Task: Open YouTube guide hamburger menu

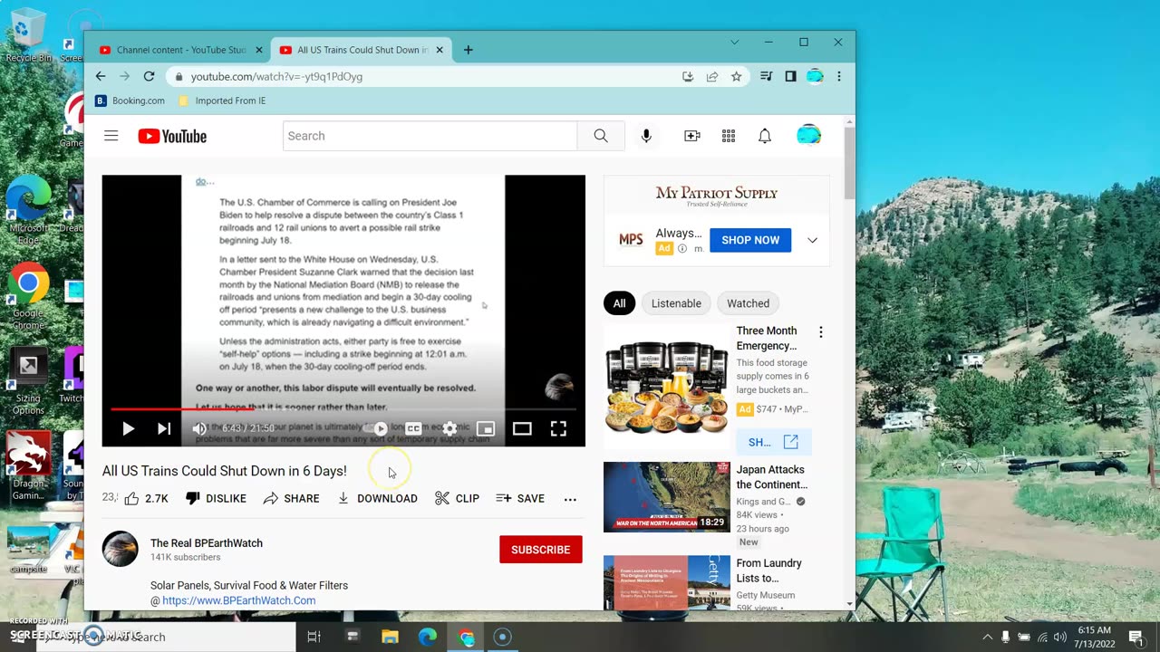Action: (x=111, y=136)
